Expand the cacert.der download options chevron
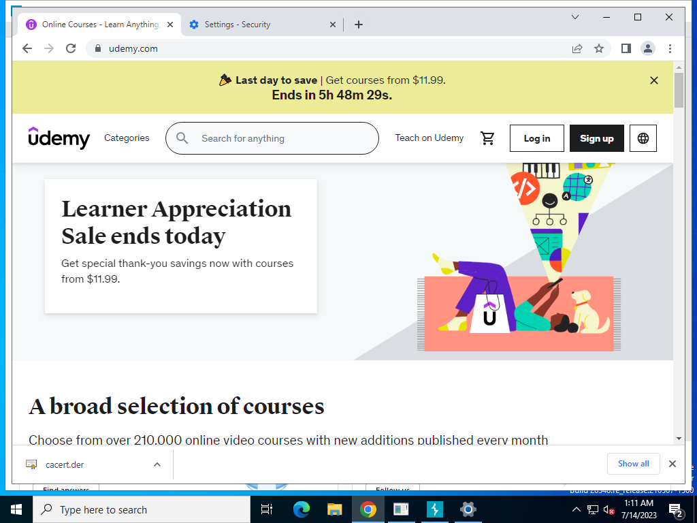Viewport: 697px width, 523px height. 157,464
